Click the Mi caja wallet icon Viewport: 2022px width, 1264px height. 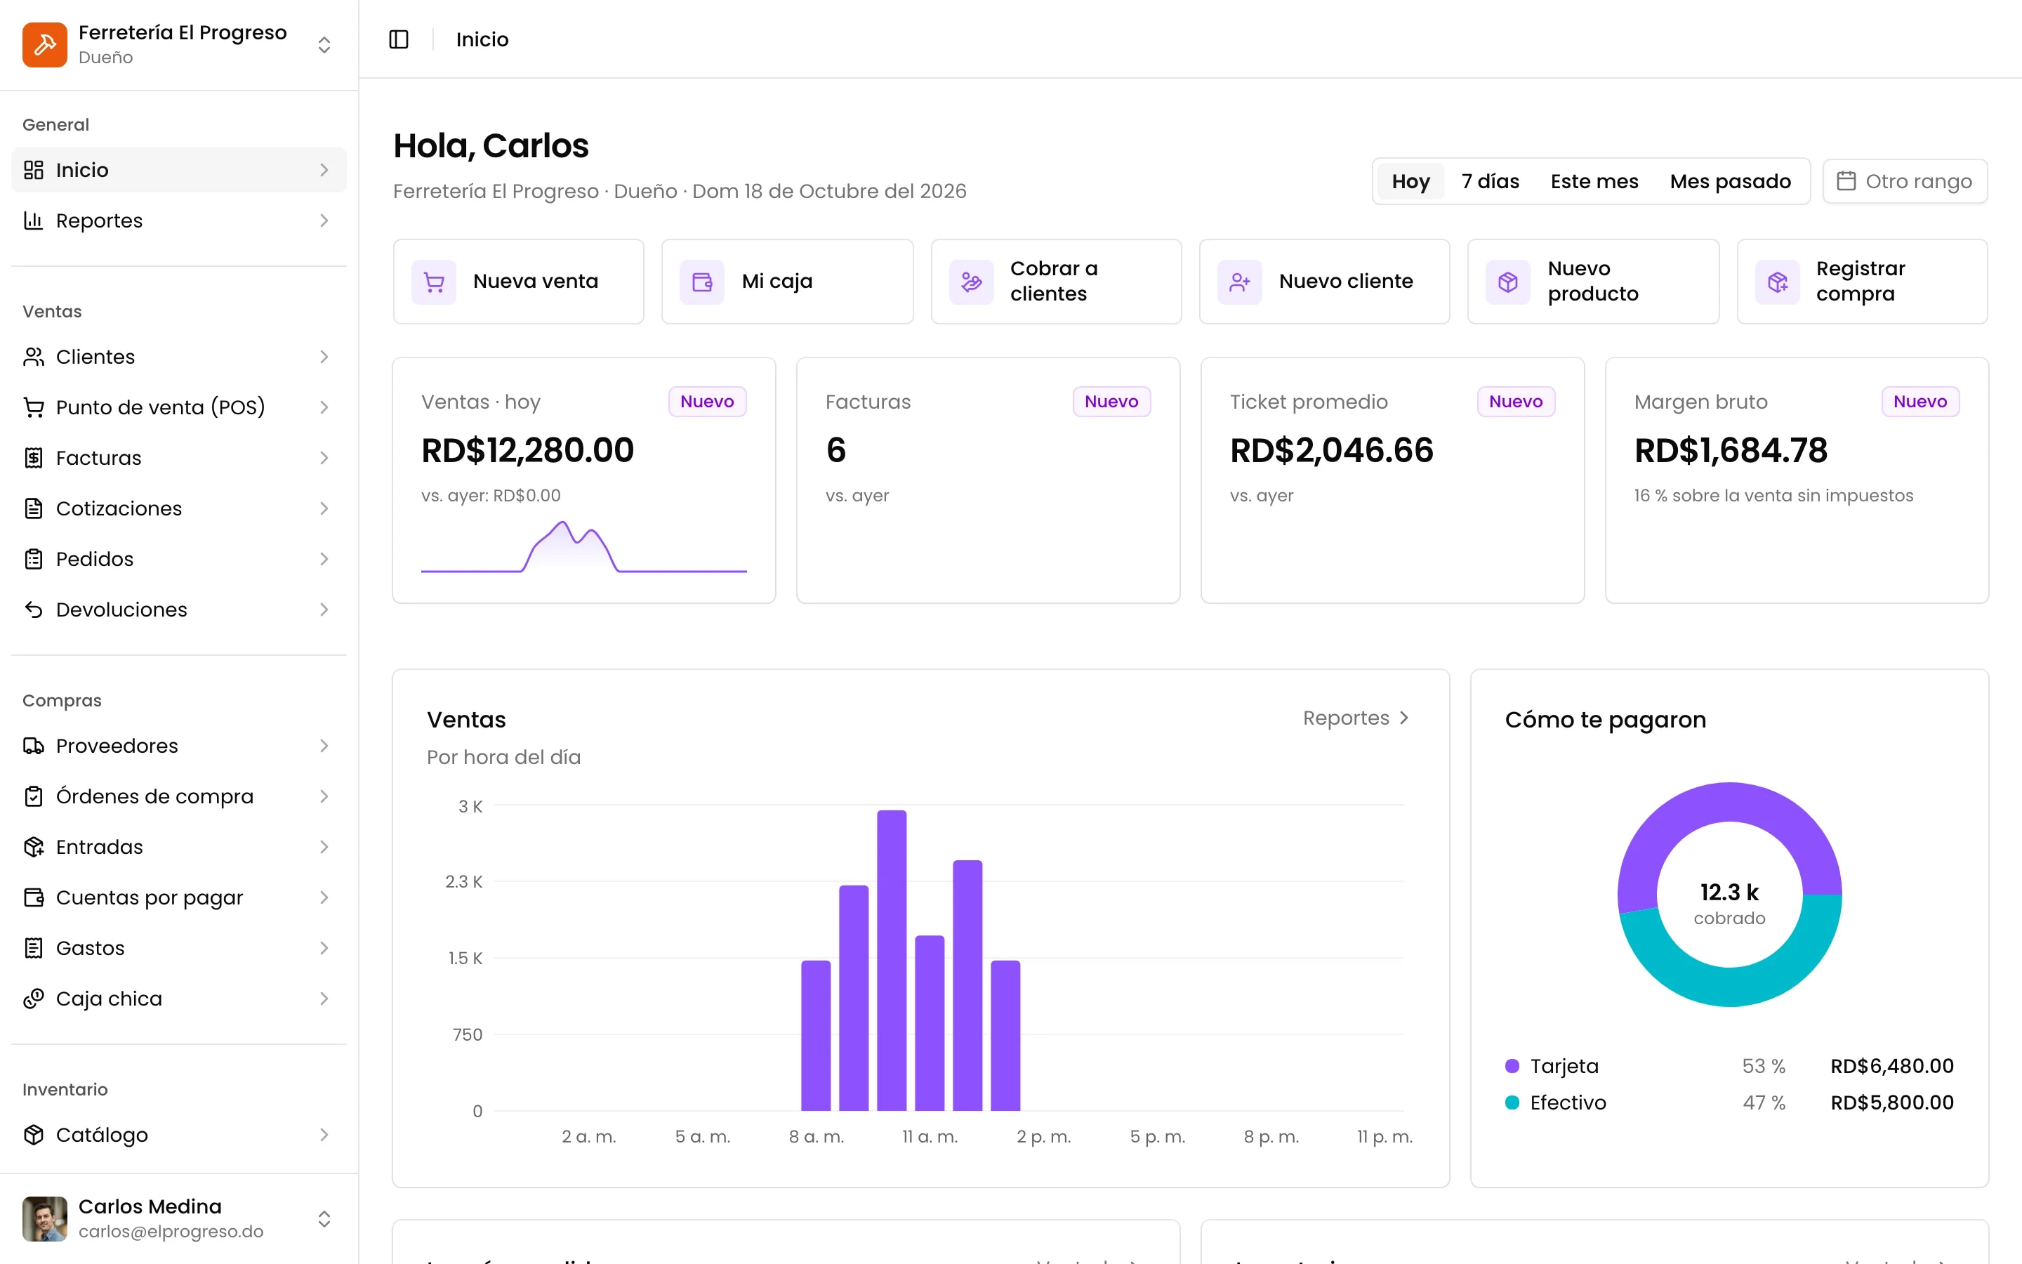tap(702, 282)
